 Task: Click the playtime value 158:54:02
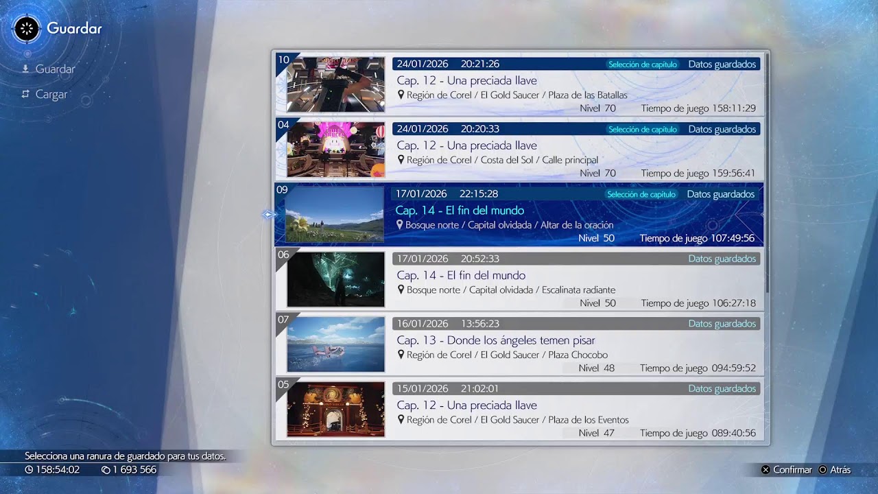coord(58,470)
